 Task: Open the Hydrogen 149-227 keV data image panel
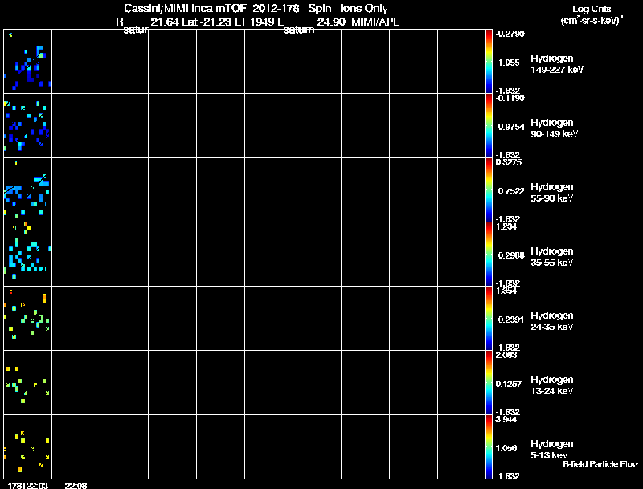[27, 62]
